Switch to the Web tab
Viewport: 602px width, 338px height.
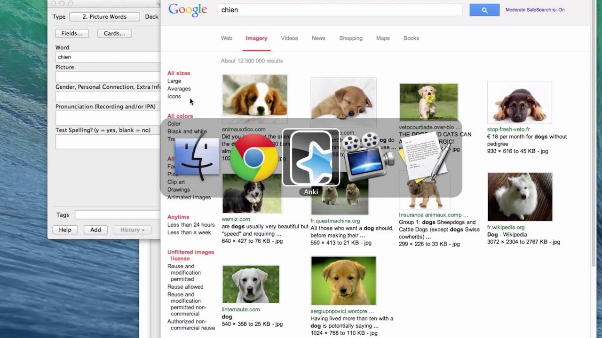(227, 38)
